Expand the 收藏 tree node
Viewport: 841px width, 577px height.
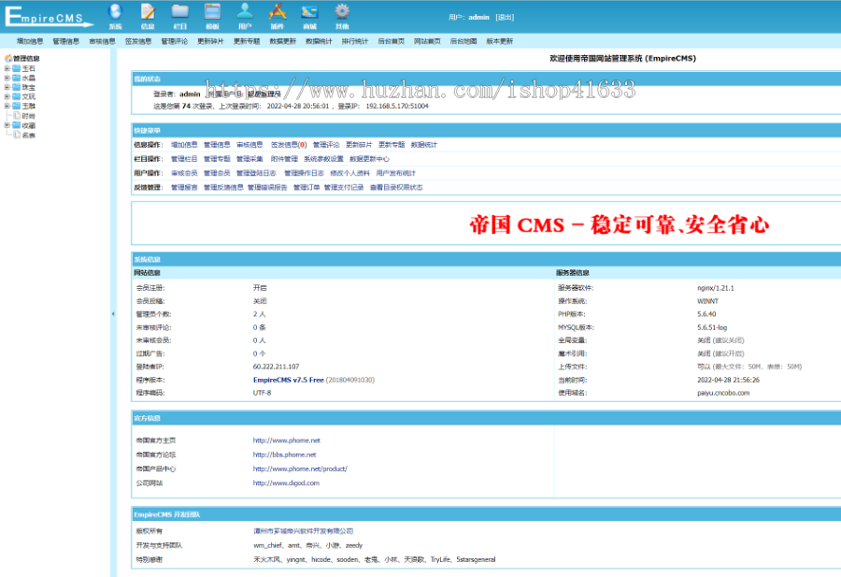(x=7, y=125)
